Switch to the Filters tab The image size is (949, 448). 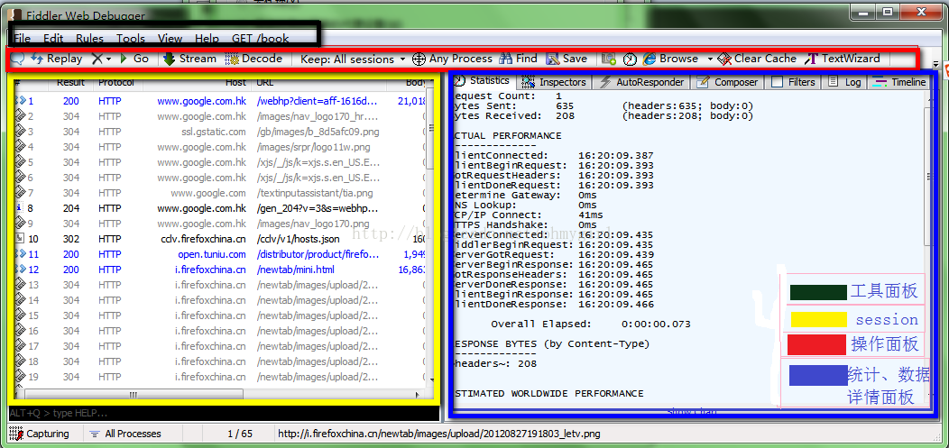coord(794,82)
